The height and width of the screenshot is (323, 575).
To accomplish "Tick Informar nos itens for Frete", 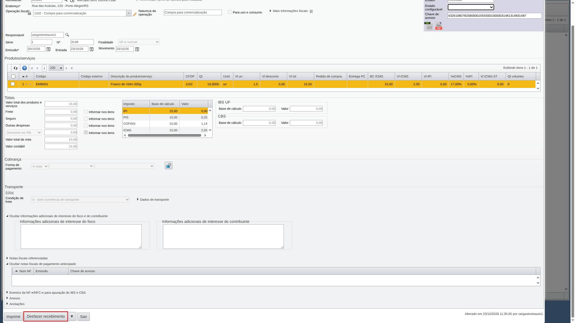I will 86,112.
